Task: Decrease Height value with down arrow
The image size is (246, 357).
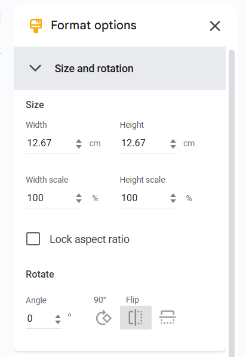Action: (173, 146)
